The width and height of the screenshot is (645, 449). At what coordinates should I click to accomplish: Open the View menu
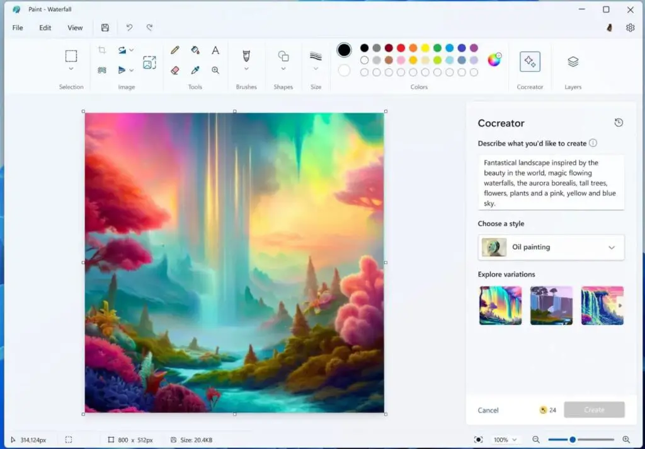[75, 28]
